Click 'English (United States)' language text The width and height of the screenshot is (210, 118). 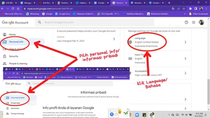(x=147, y=42)
